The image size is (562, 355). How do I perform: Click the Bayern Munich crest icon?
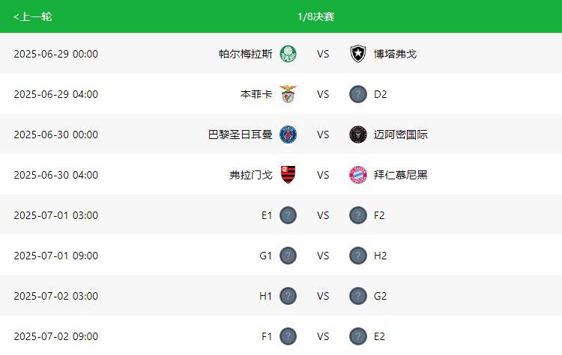357,175
